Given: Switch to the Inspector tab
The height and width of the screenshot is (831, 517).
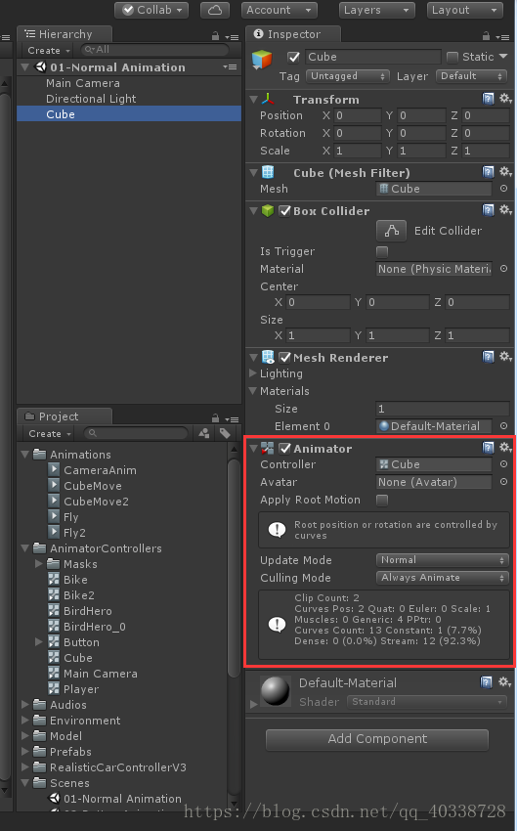Looking at the screenshot, I should (x=293, y=34).
